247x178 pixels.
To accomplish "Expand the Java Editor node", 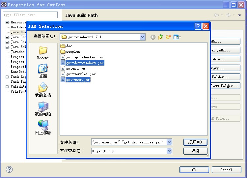I will coord(7,47).
